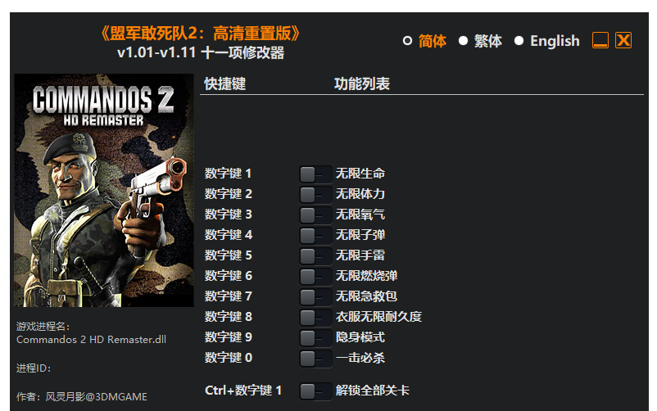
Task: Toggle 一击必杀 cheat switch
Action: 315,359
